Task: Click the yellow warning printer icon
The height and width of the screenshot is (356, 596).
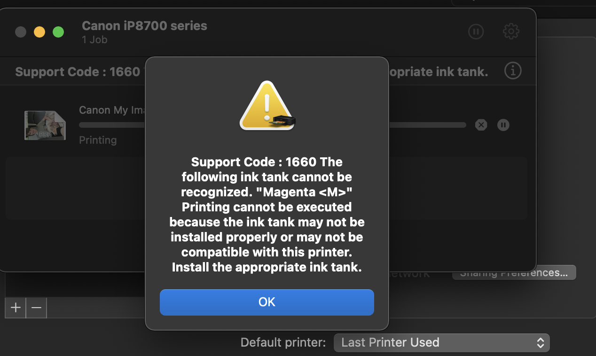Action: [x=267, y=107]
